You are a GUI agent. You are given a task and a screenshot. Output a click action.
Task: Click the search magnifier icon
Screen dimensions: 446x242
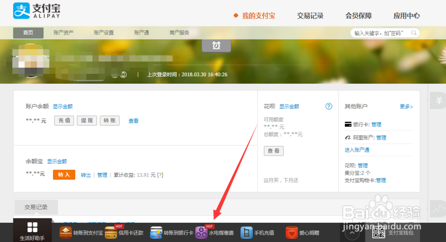pyautogui.click(x=414, y=33)
